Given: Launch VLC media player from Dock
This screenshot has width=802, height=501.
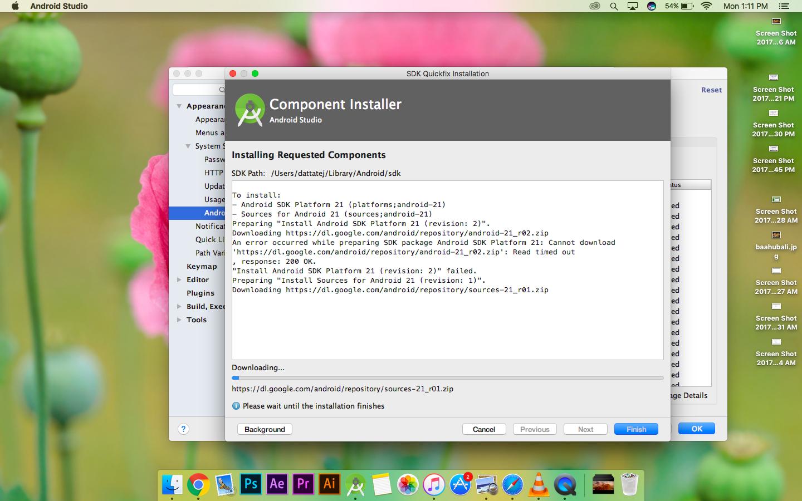Looking at the screenshot, I should 539,484.
